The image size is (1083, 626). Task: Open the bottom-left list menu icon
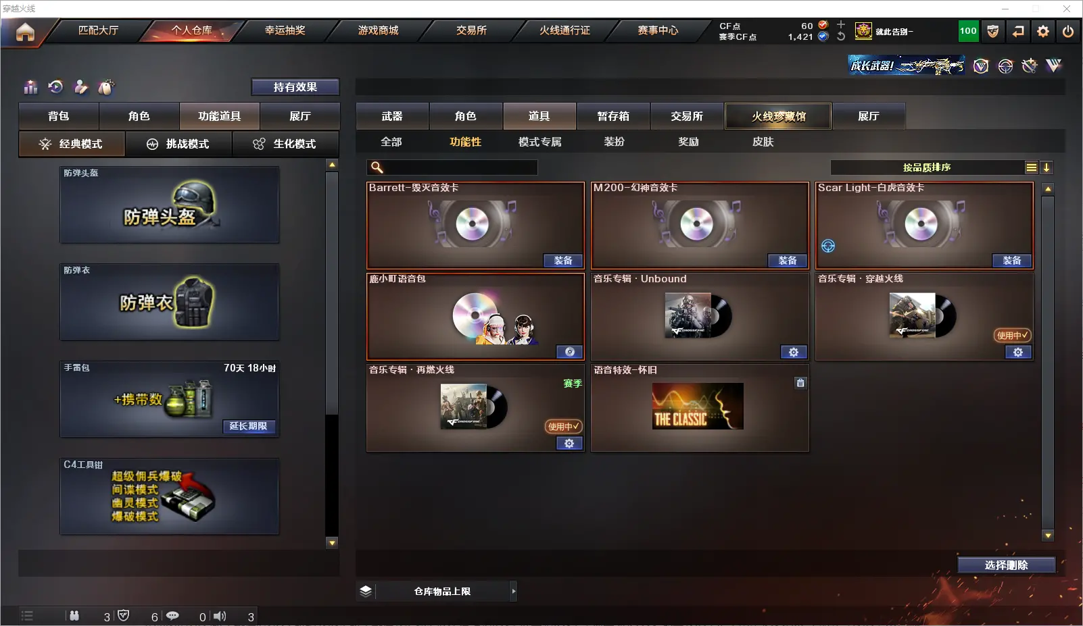(x=27, y=616)
